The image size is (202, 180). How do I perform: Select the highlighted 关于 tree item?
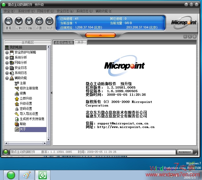pyautogui.click(x=33, y=129)
